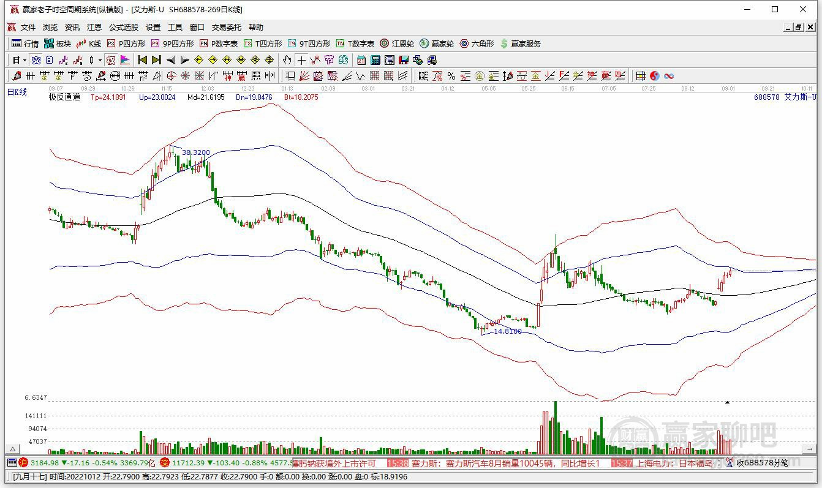This screenshot has width=822, height=488.
Task: Open the 帮助 menu
Action: pyautogui.click(x=256, y=28)
